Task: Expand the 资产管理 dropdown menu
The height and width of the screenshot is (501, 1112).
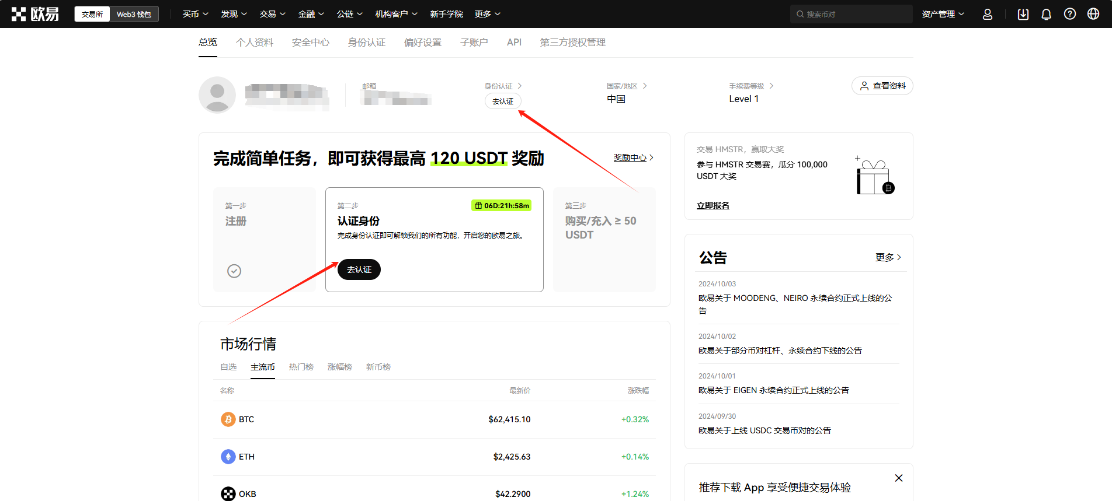Action: [943, 14]
